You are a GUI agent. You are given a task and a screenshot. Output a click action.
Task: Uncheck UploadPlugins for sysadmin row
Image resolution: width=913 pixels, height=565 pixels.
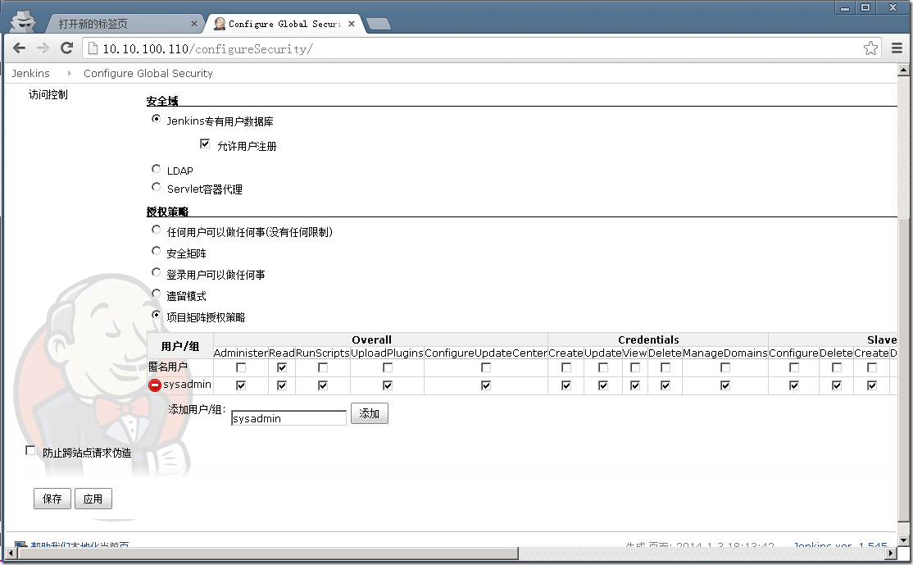(387, 385)
